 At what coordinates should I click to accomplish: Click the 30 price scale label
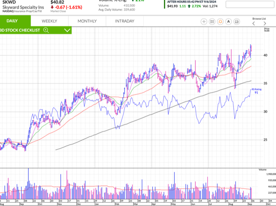(x=266, y=112)
